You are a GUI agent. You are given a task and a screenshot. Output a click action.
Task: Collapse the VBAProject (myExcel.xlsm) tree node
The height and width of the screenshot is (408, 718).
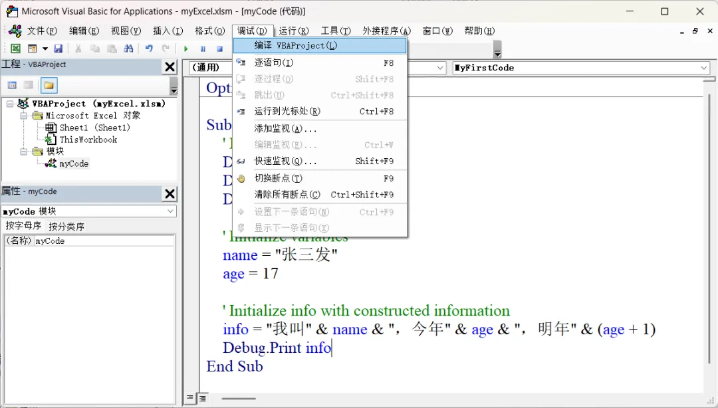pos(10,104)
